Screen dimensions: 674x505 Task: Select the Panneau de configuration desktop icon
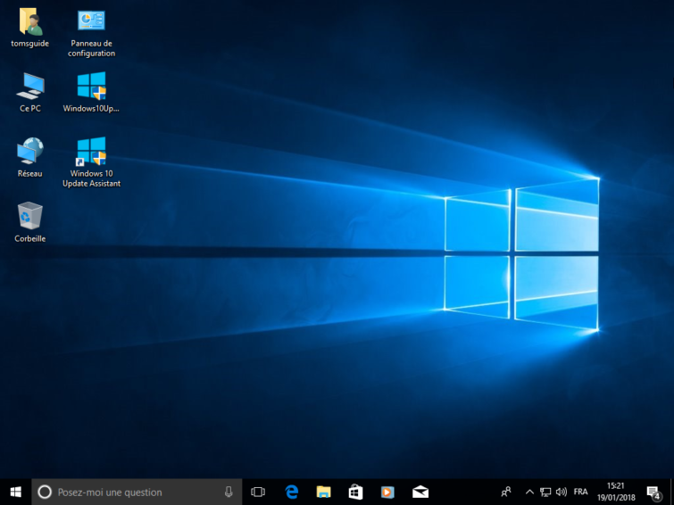pos(91,33)
